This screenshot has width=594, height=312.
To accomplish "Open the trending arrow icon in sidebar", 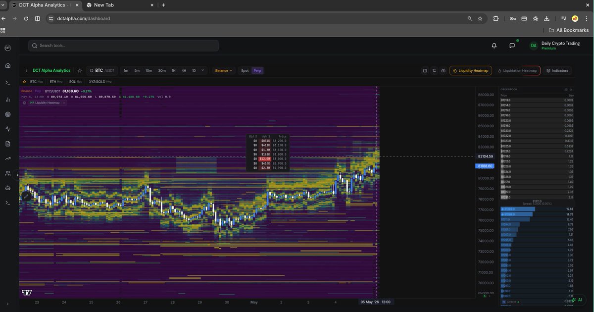I will click(7, 158).
